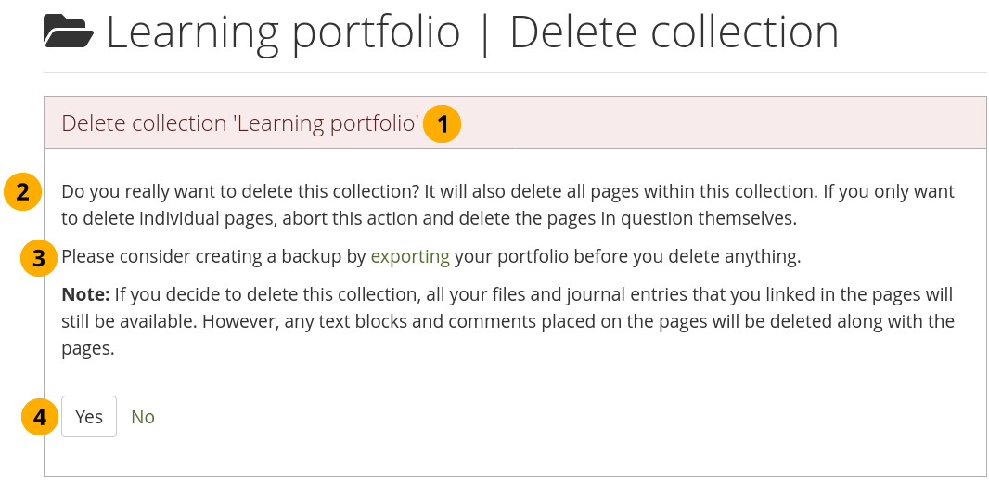Click the vertical bar separator in the title

(x=484, y=32)
